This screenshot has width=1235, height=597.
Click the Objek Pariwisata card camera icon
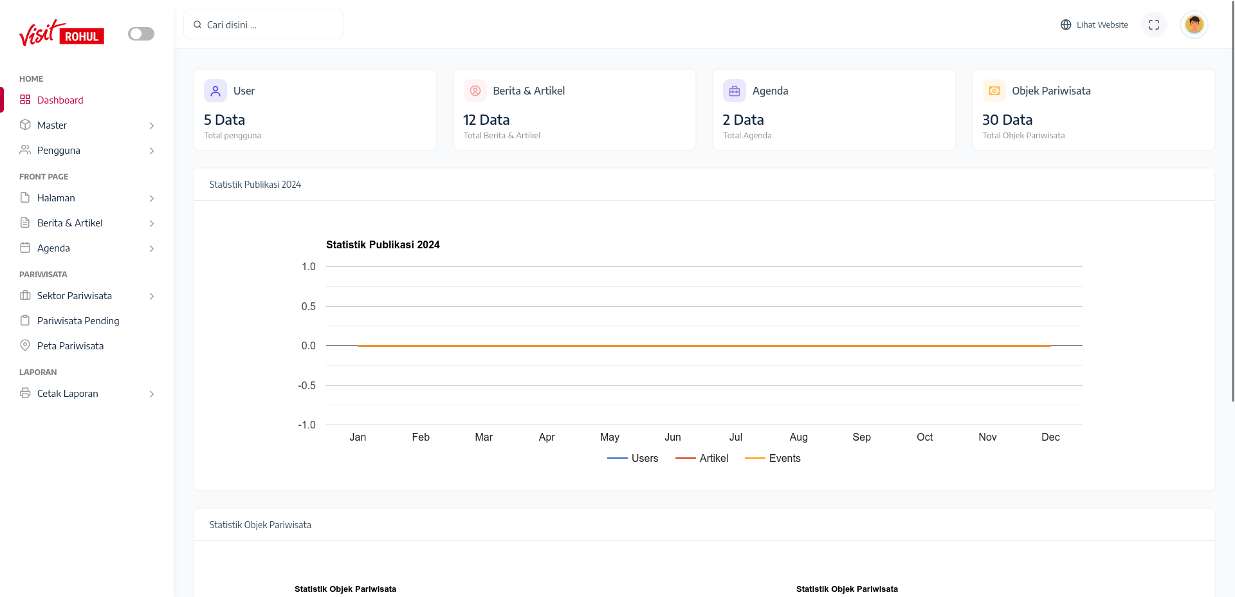click(994, 91)
